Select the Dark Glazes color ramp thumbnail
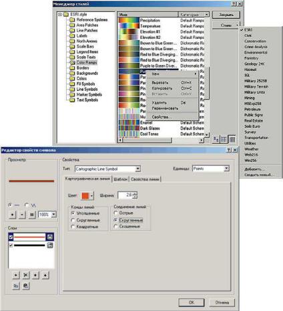Image resolution: width=283 pixels, height=311 pixels. point(129,128)
